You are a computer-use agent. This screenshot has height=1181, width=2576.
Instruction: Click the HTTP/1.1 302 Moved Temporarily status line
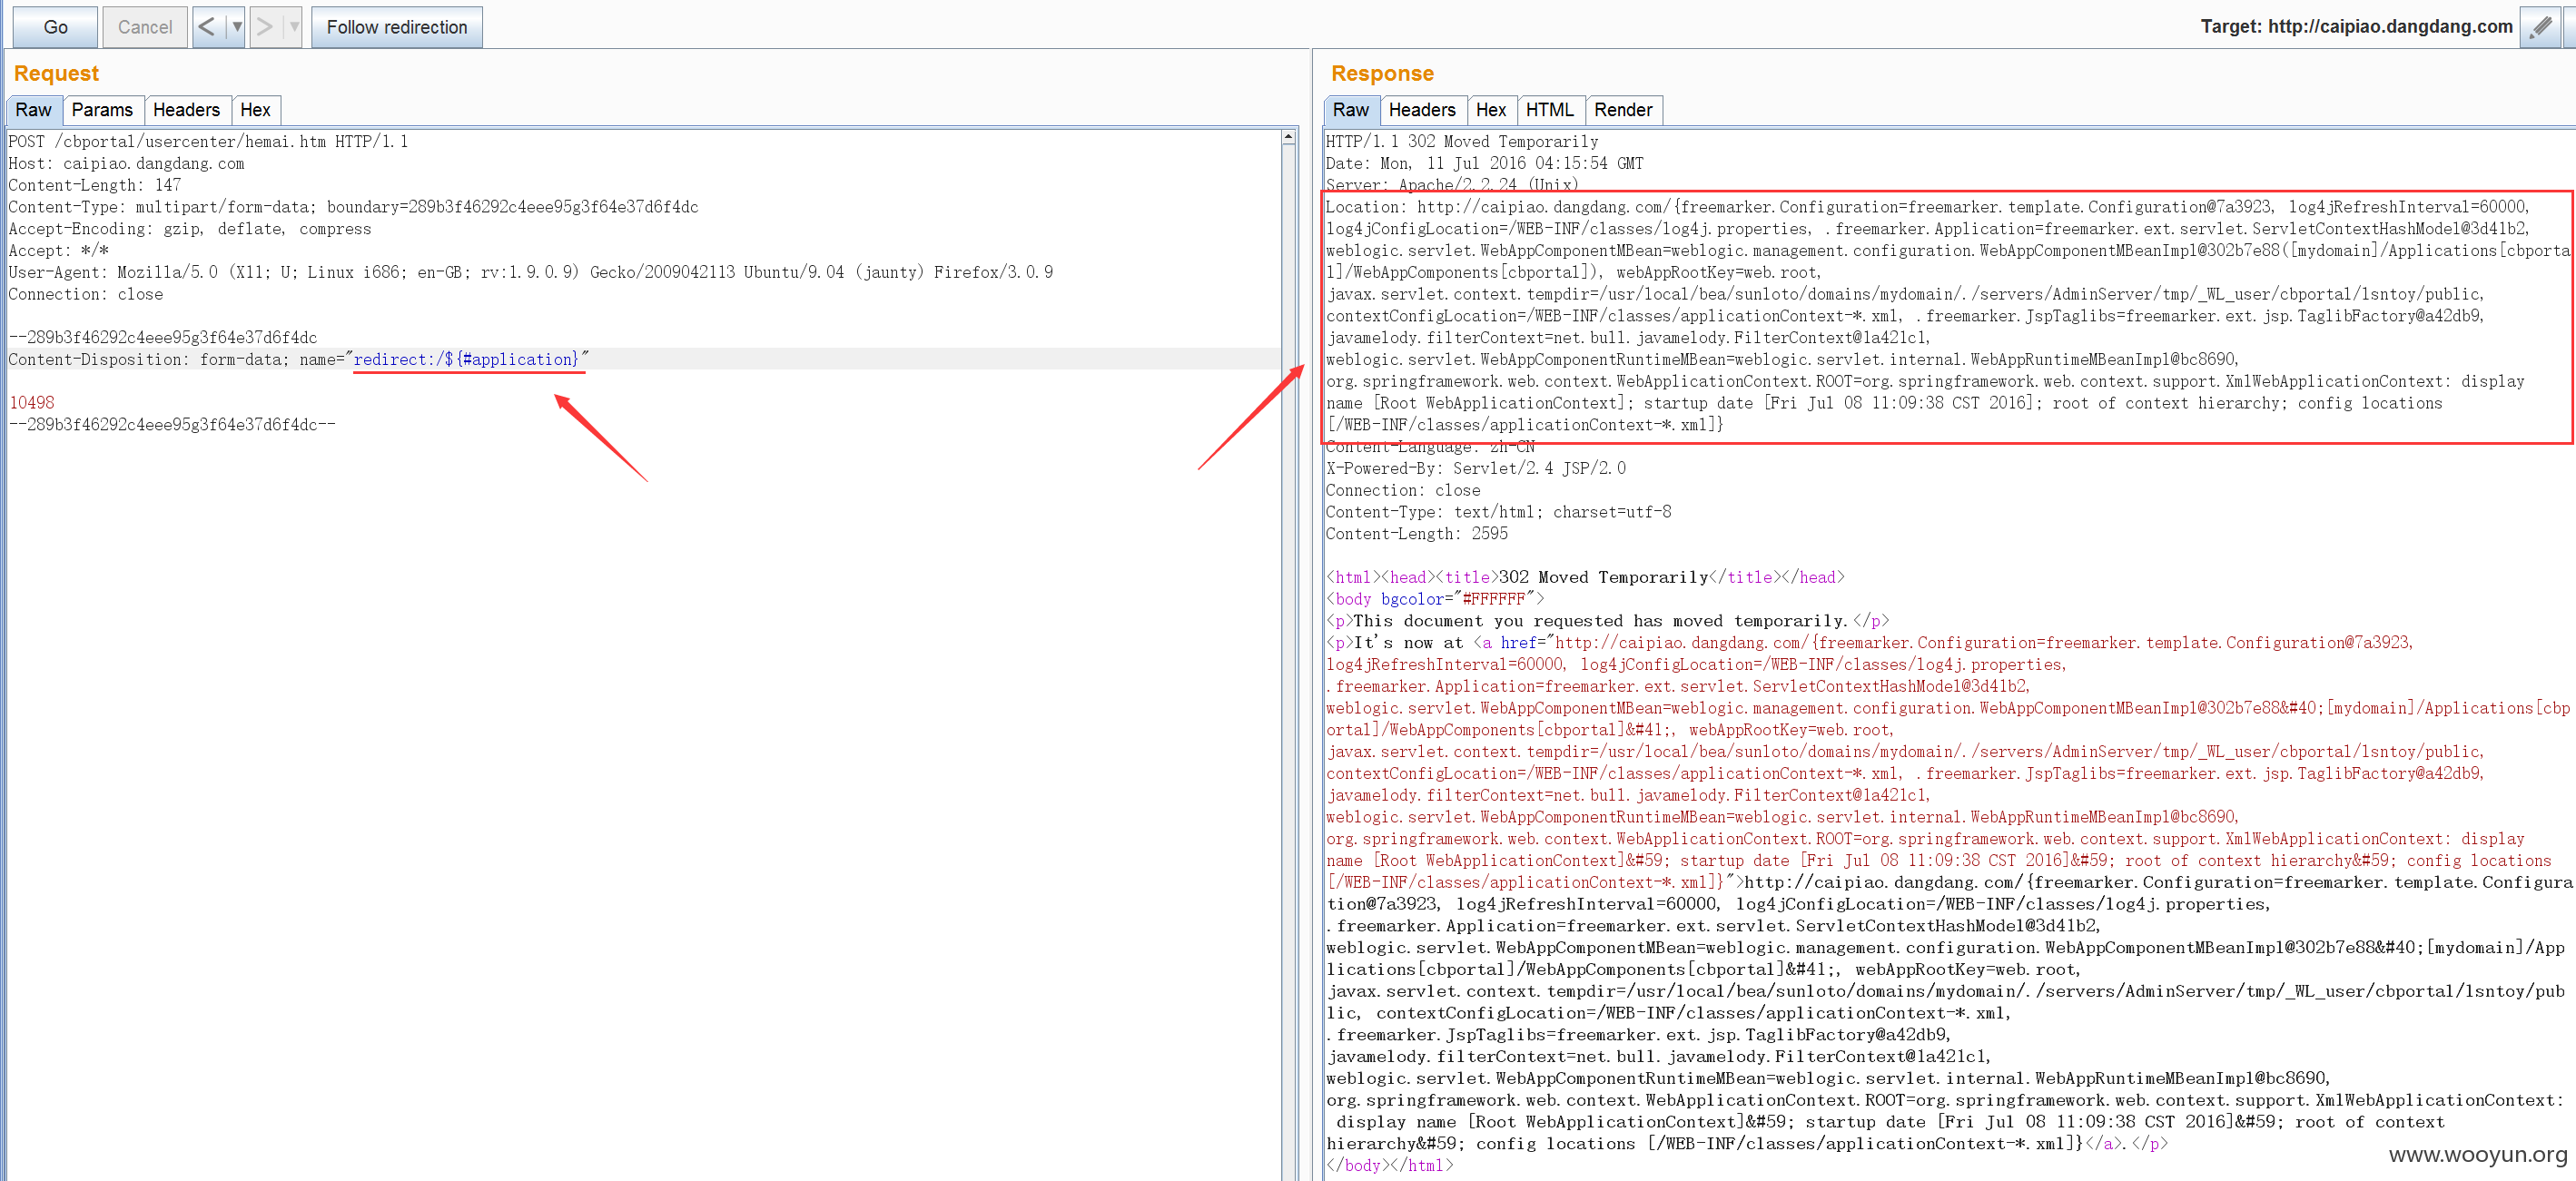pos(1461,142)
